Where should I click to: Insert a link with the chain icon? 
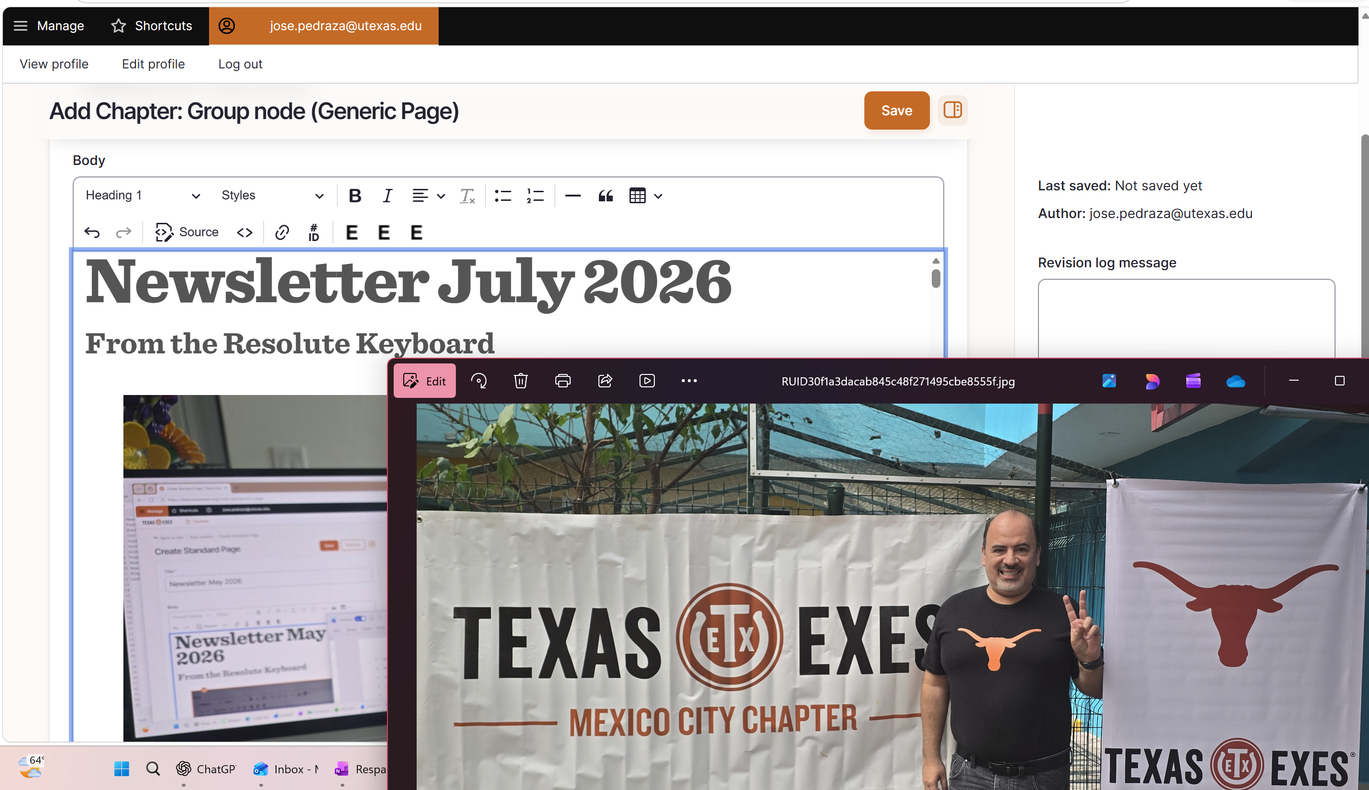pos(282,232)
